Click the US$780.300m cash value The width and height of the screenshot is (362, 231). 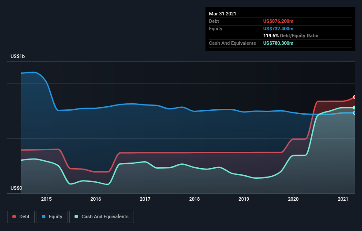pyautogui.click(x=278, y=43)
